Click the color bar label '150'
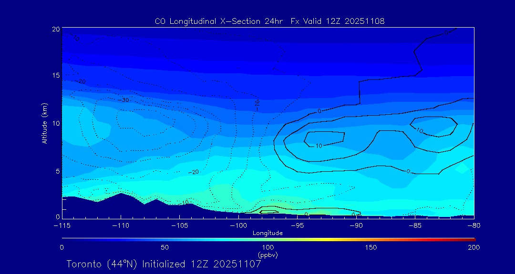 click(x=371, y=247)
